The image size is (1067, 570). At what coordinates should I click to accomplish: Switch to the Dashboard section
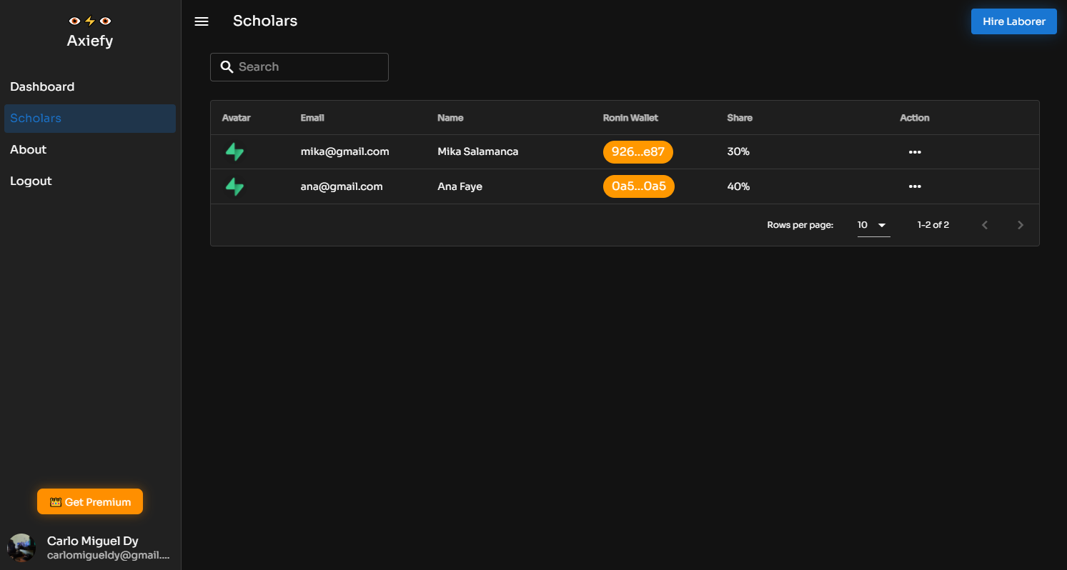42,86
